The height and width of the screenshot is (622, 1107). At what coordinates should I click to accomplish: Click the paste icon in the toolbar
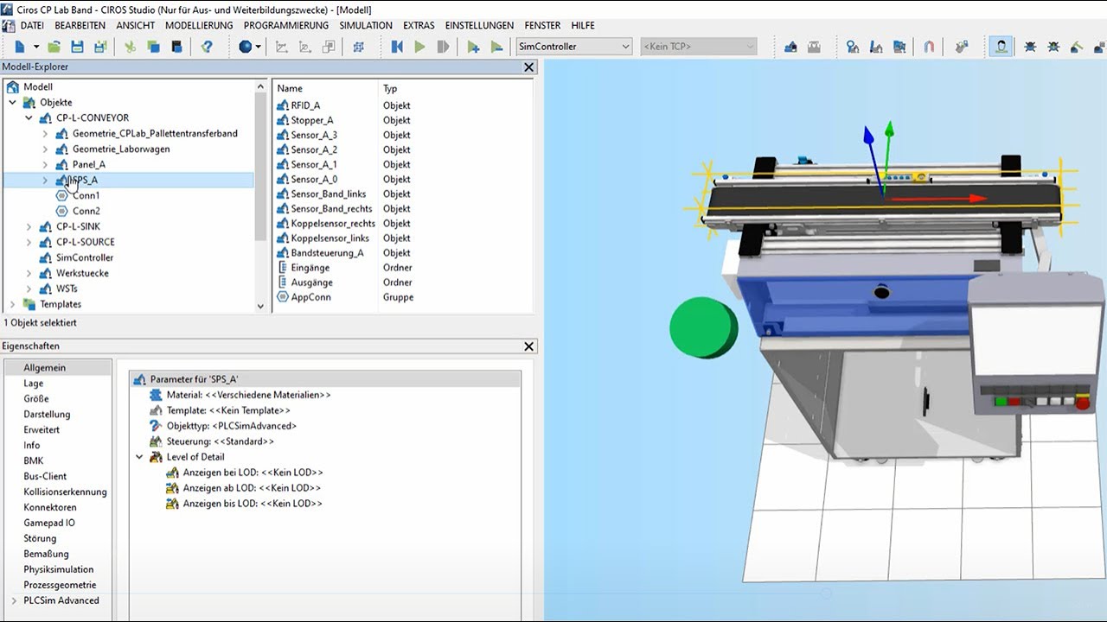(176, 47)
